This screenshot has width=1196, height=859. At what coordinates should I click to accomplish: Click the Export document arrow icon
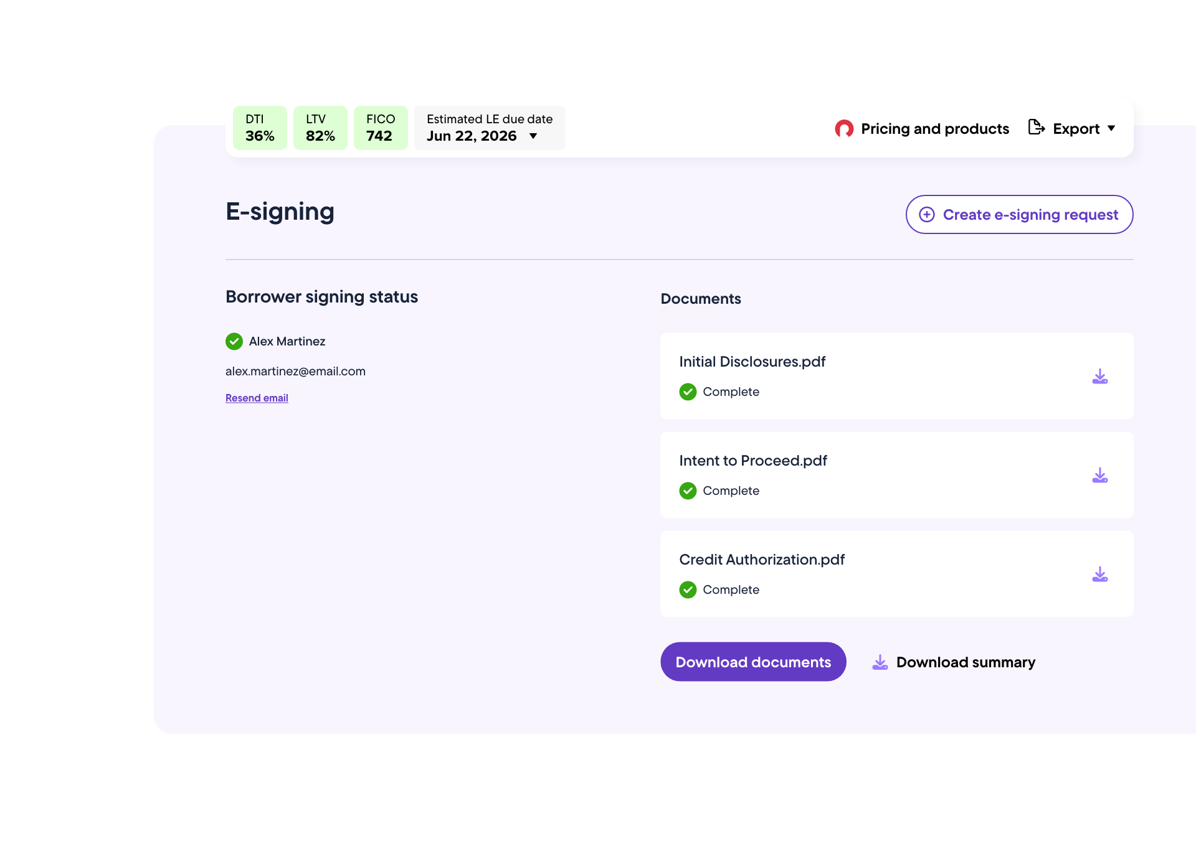pyautogui.click(x=1036, y=128)
